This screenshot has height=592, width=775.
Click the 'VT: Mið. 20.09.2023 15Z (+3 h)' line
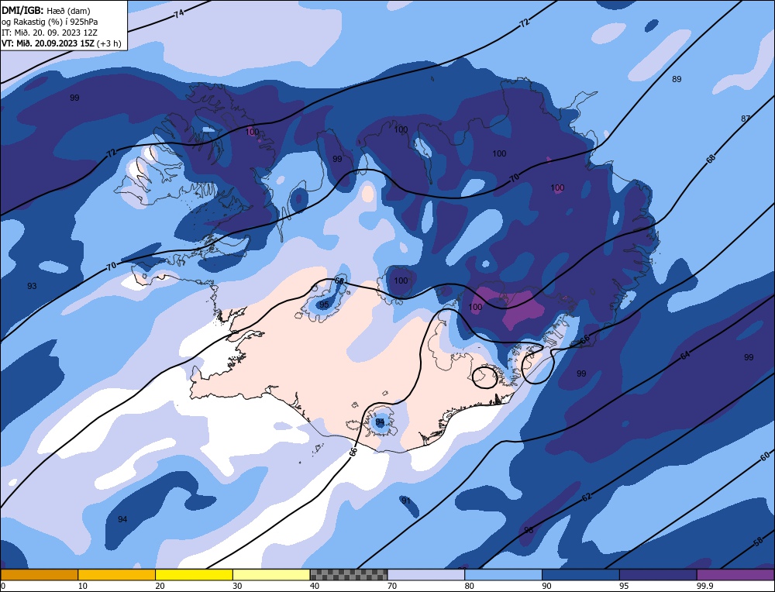click(x=61, y=43)
